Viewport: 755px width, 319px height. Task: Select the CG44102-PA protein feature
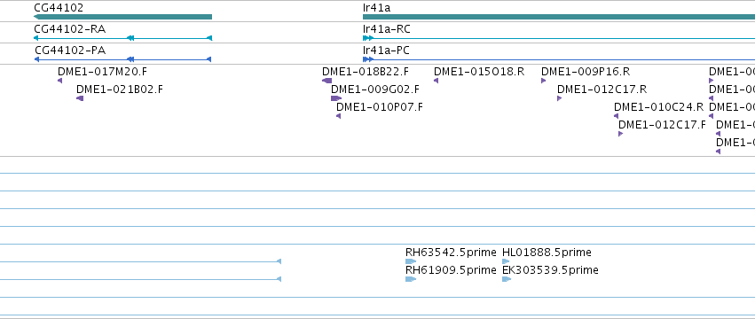click(x=122, y=59)
